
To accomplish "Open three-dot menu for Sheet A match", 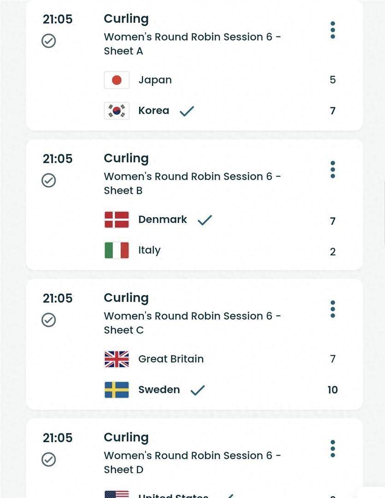I will point(332,30).
